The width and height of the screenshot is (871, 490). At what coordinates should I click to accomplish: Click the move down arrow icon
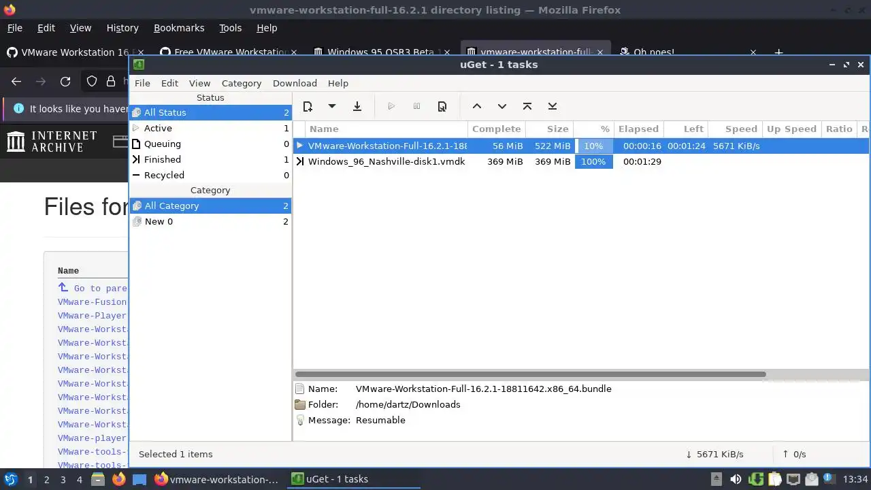pyautogui.click(x=502, y=106)
